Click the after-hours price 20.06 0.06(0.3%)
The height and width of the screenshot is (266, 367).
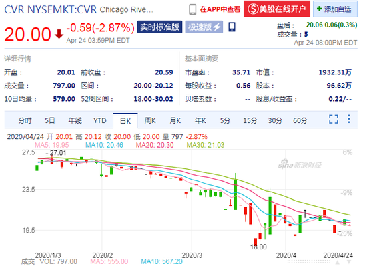tap(332, 25)
